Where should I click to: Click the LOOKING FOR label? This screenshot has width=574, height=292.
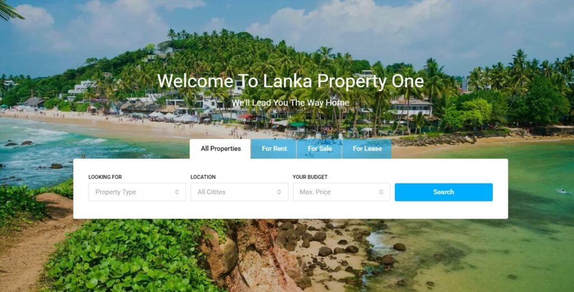click(x=105, y=177)
